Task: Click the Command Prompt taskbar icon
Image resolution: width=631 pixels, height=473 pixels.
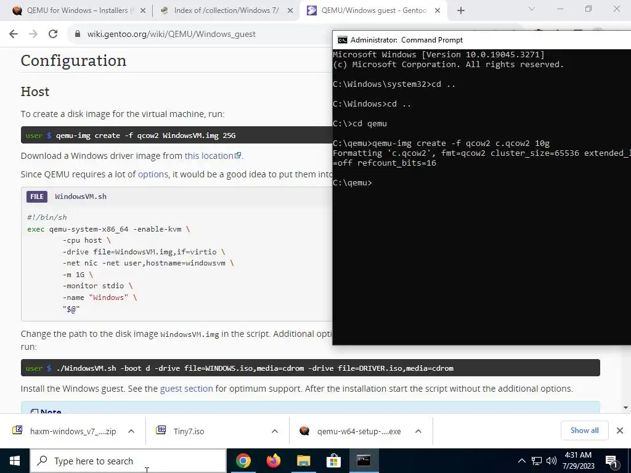Action: 364,461
